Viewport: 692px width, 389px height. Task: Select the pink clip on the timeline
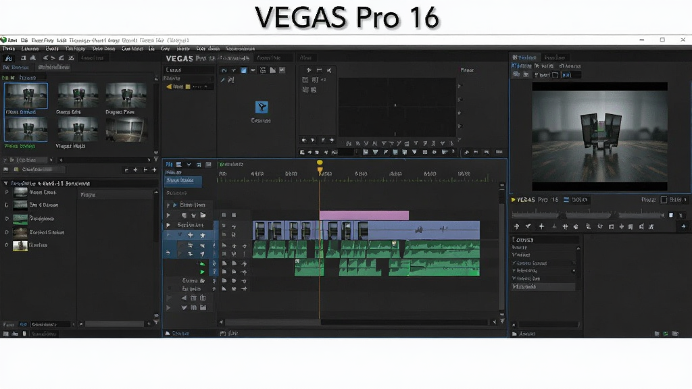click(364, 215)
